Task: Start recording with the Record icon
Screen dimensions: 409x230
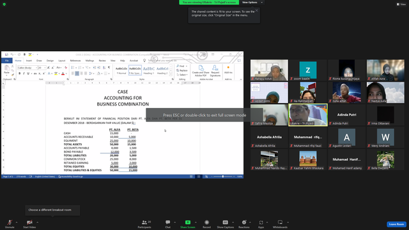Action: point(206,222)
